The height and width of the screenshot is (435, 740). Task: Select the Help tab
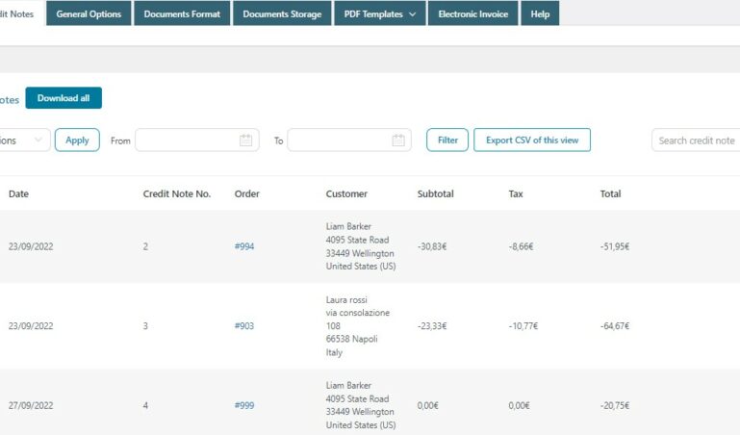click(540, 13)
